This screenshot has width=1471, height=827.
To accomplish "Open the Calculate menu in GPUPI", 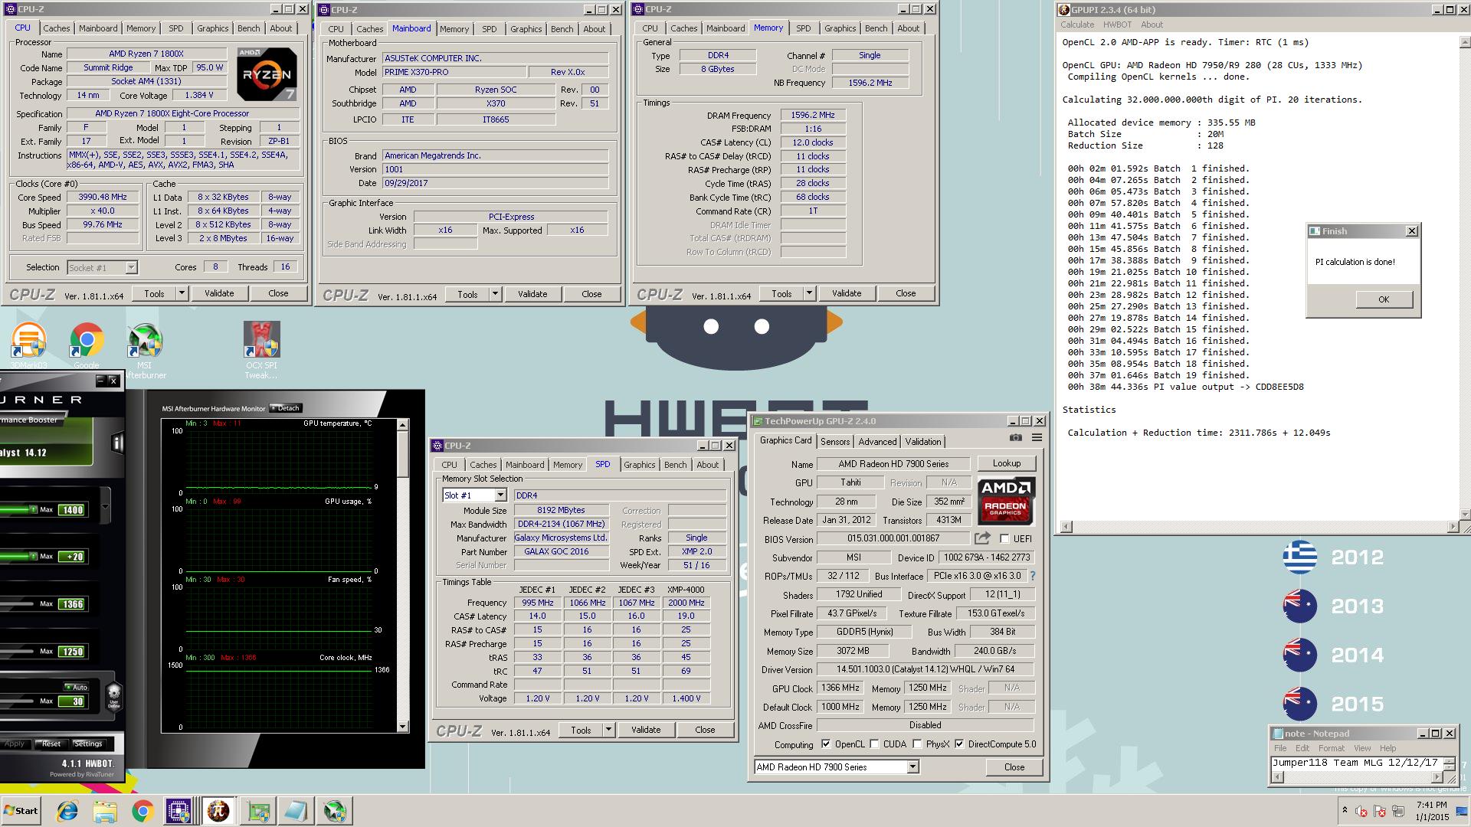I will click(x=1077, y=25).
